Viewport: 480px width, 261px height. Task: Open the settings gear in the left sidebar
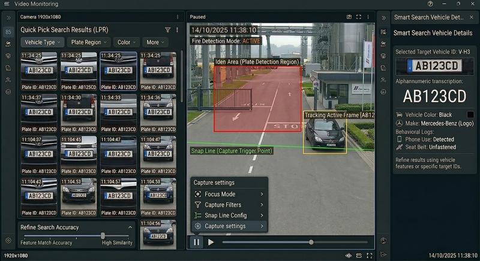tap(8, 241)
